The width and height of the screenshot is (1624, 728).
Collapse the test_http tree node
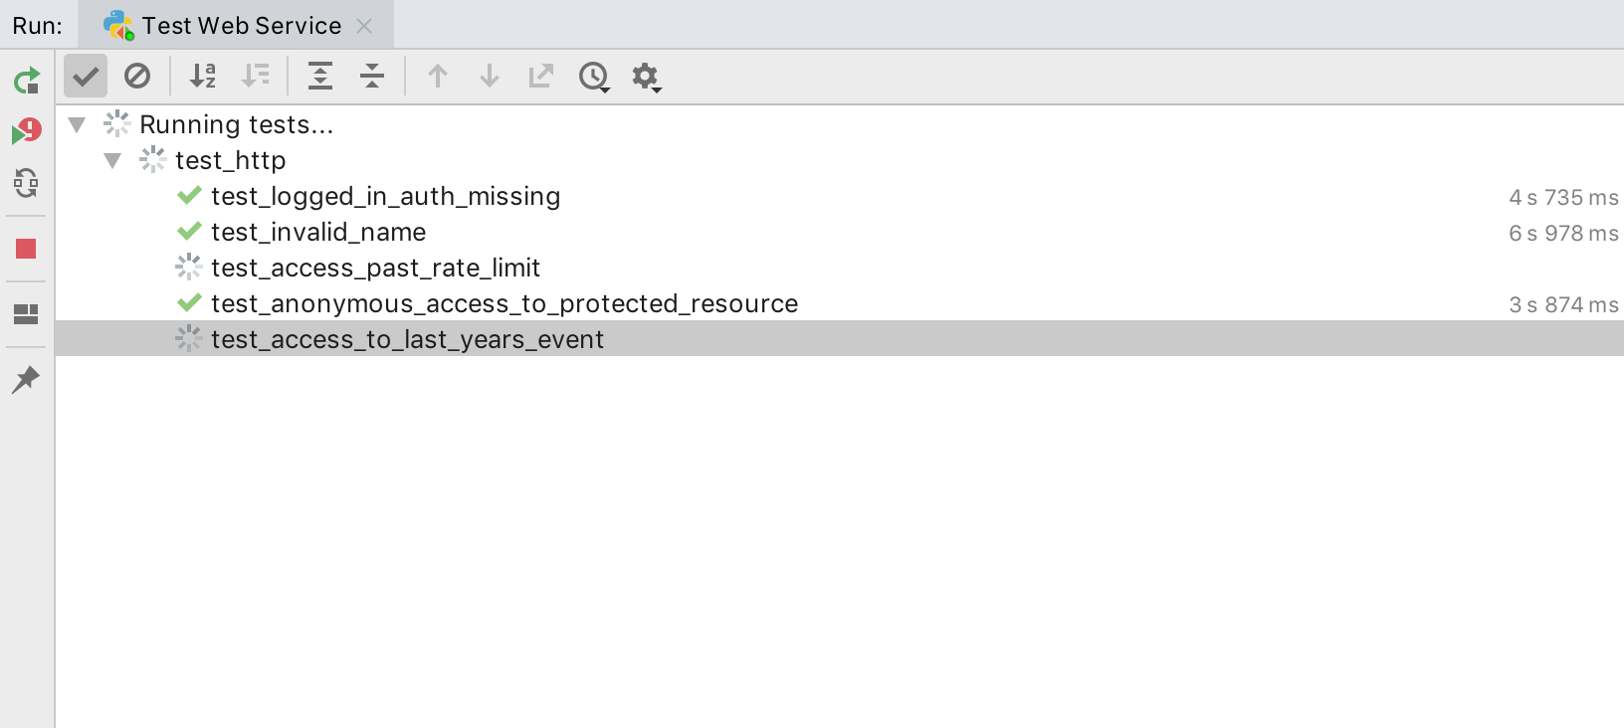coord(112,160)
